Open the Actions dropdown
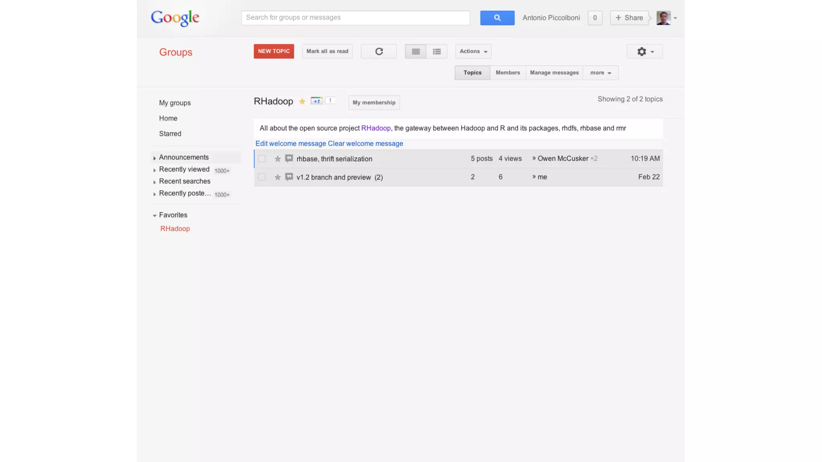The image size is (822, 462). point(473,51)
